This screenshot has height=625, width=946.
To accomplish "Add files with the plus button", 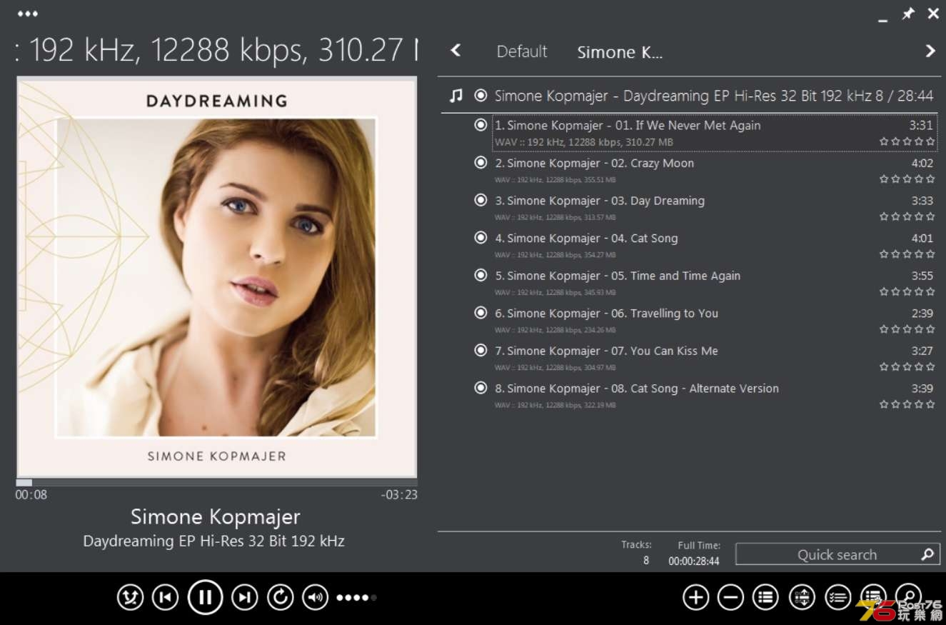I will [x=695, y=597].
